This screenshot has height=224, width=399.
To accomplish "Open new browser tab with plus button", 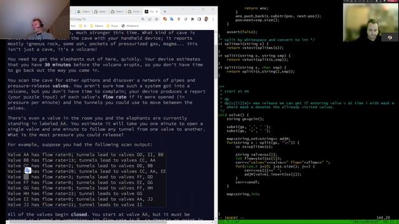I will pyautogui.click(x=165, y=11).
